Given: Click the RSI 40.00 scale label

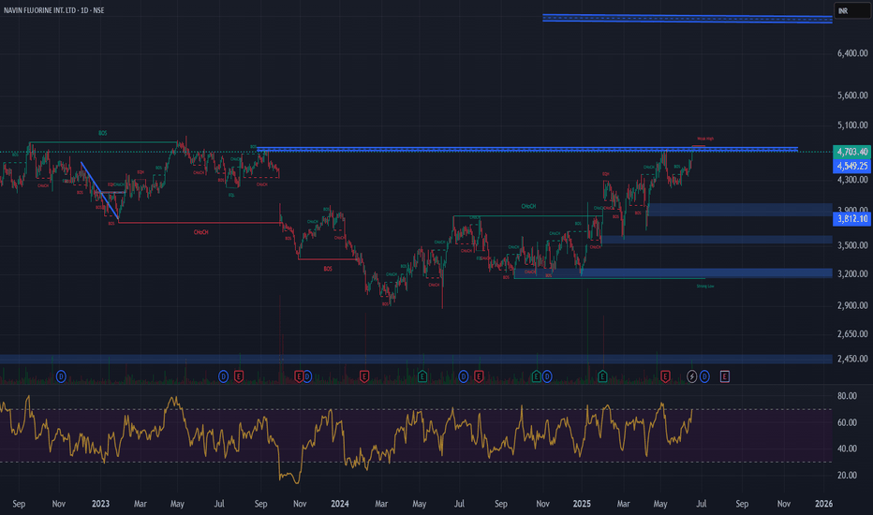Looking at the screenshot, I should [847, 449].
